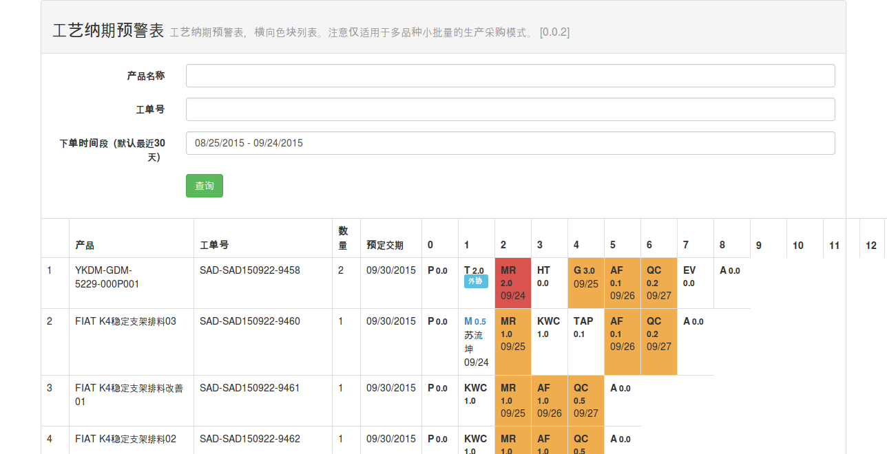
Task: Click the blue M 0.5 link
Action: (474, 321)
